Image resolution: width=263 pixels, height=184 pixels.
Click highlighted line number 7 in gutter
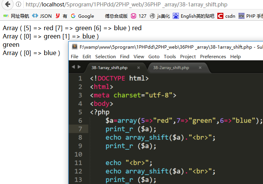pyautogui.click(x=80, y=129)
